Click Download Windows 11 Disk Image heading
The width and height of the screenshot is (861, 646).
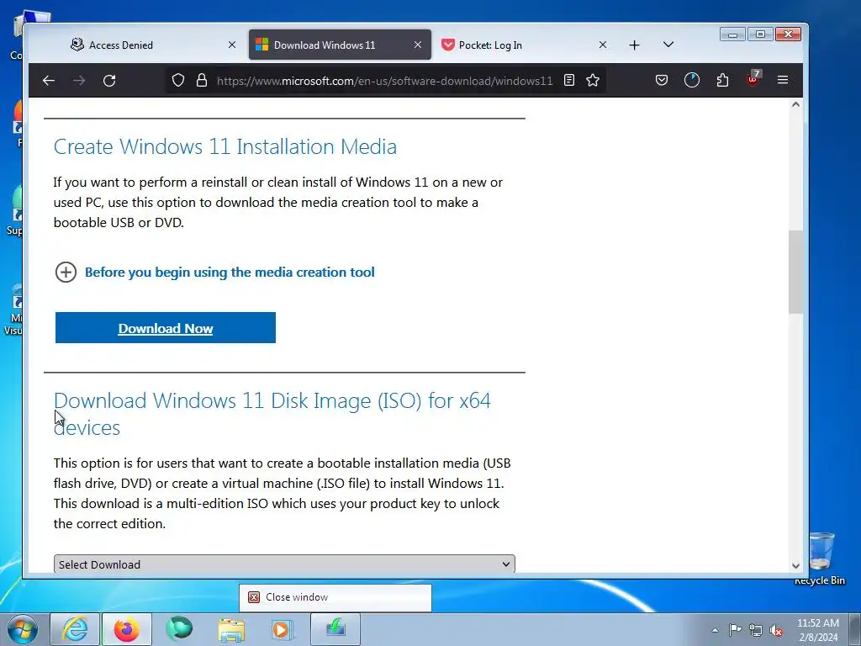(x=272, y=414)
